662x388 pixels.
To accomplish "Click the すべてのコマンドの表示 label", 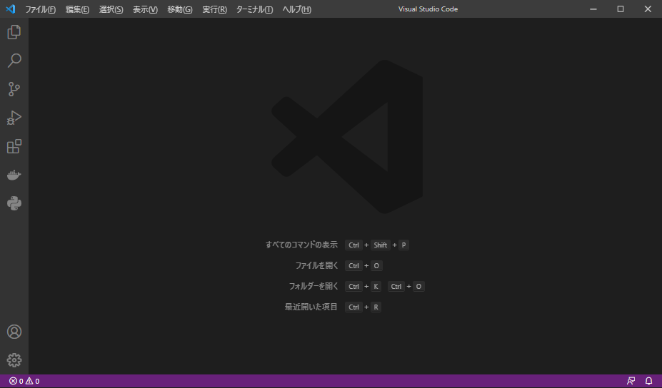I will pos(301,245).
